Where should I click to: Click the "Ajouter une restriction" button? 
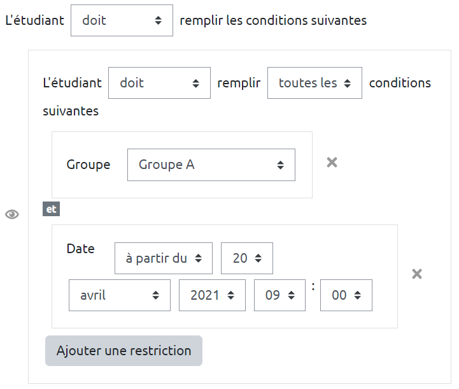124,351
